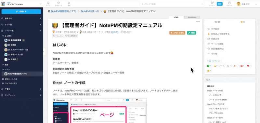Click Step1 screenshot image in article

(100, 110)
